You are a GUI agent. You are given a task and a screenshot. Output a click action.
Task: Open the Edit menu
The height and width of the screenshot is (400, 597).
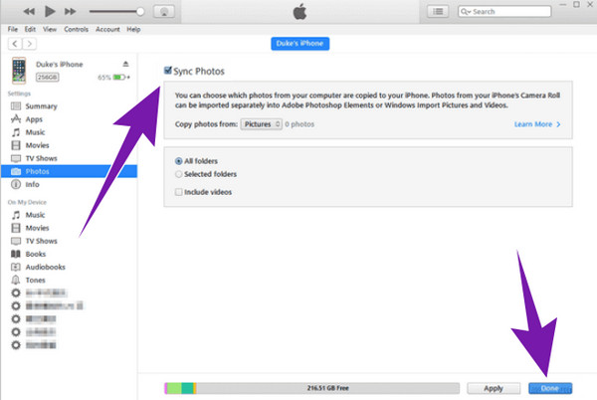30,29
